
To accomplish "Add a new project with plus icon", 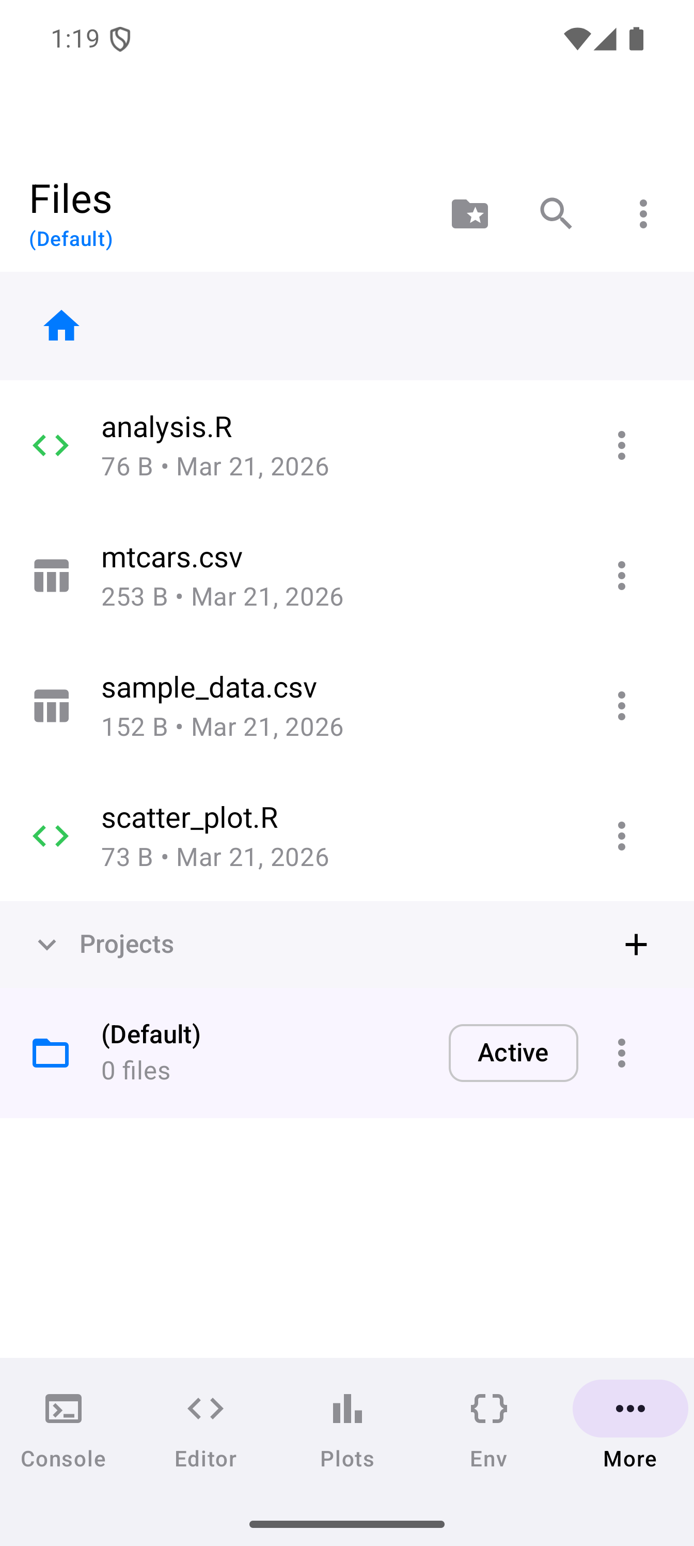I will pyautogui.click(x=636, y=945).
